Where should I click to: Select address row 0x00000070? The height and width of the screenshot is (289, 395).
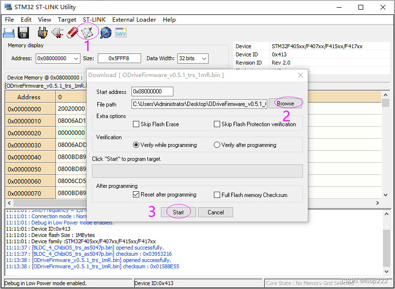30,193
